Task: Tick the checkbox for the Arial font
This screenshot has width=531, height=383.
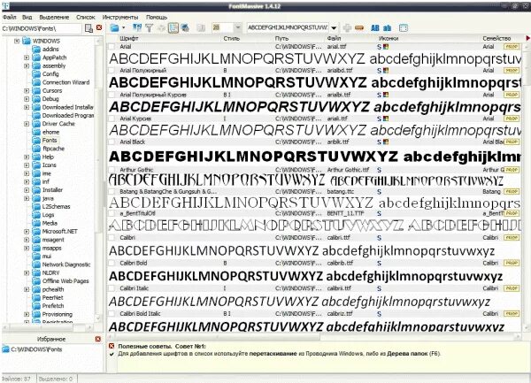Action: click(x=112, y=47)
